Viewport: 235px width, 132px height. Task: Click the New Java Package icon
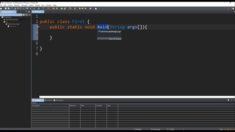tap(54, 8)
